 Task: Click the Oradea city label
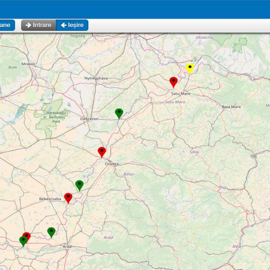pos(112,164)
